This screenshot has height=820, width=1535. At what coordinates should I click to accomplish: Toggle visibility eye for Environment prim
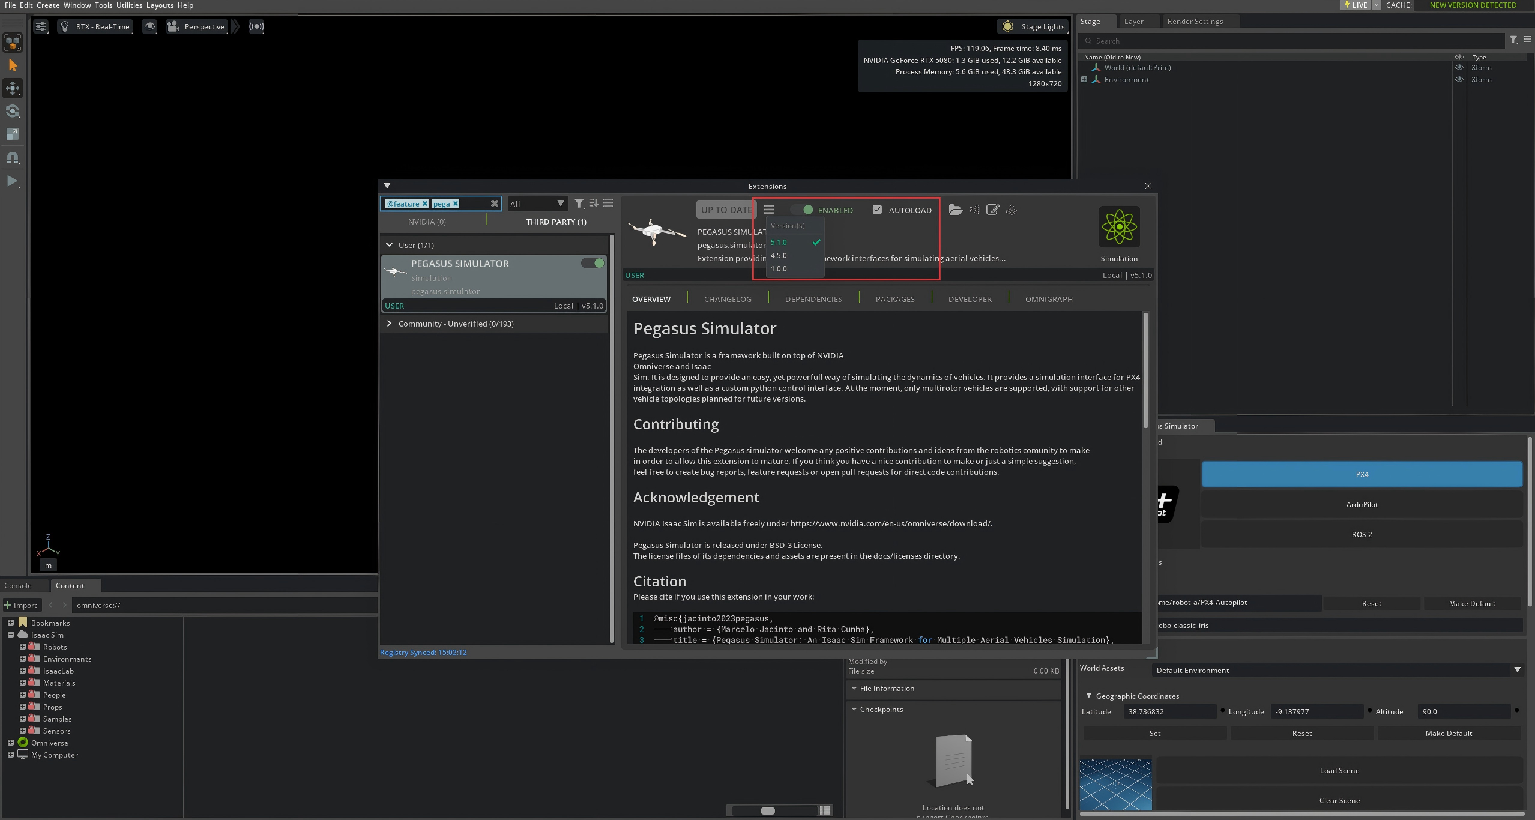click(x=1459, y=79)
